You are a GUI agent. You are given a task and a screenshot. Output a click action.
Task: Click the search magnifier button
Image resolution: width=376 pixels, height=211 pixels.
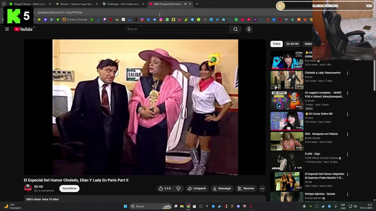tap(235, 29)
